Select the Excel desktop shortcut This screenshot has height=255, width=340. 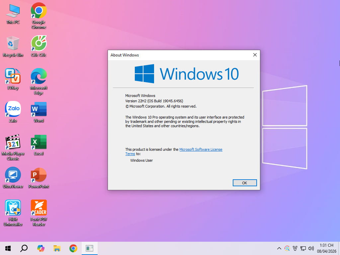[x=39, y=145]
